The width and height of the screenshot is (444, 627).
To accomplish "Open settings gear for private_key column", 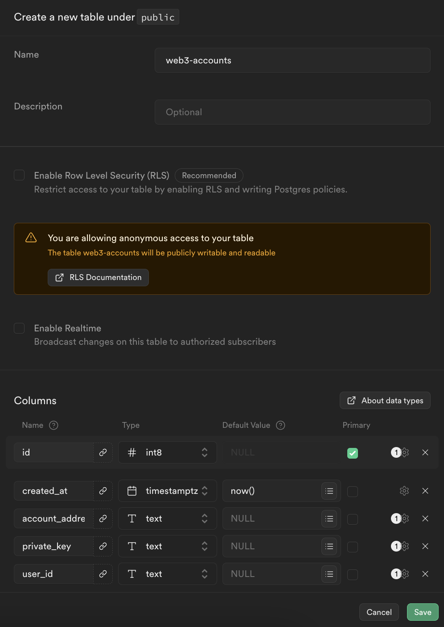I will (405, 546).
